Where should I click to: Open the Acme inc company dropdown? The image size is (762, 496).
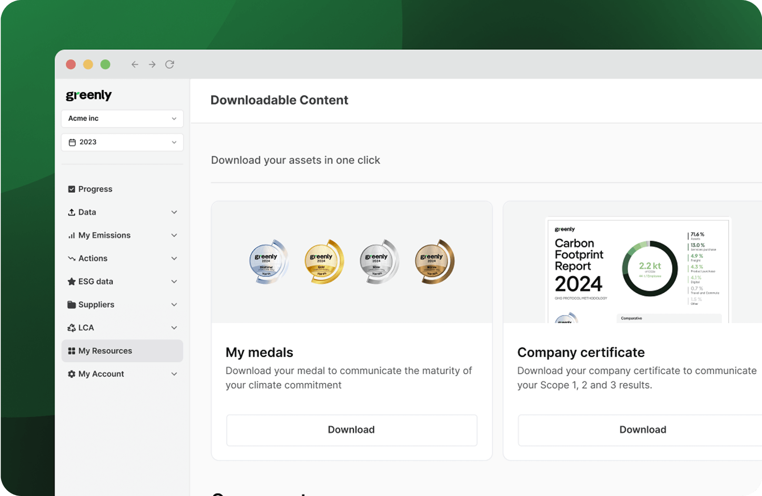pyautogui.click(x=122, y=118)
